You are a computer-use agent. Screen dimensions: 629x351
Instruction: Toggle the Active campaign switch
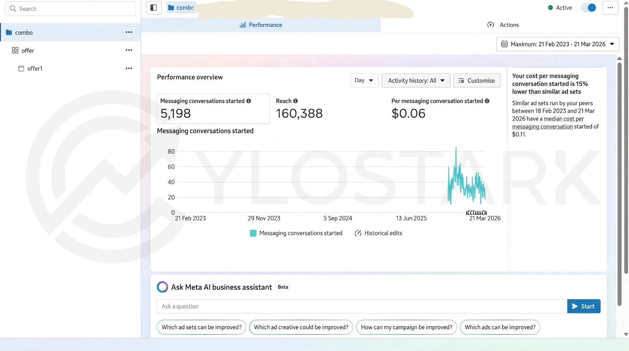(x=589, y=8)
